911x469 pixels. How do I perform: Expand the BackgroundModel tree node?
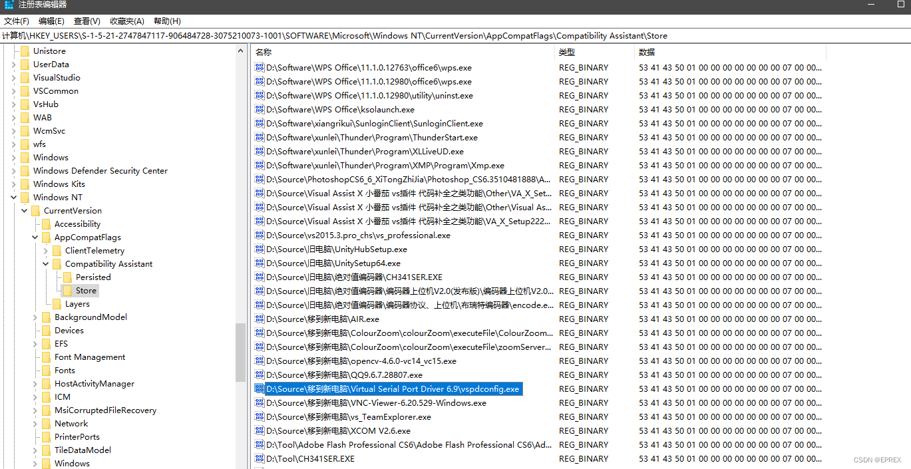pos(35,317)
